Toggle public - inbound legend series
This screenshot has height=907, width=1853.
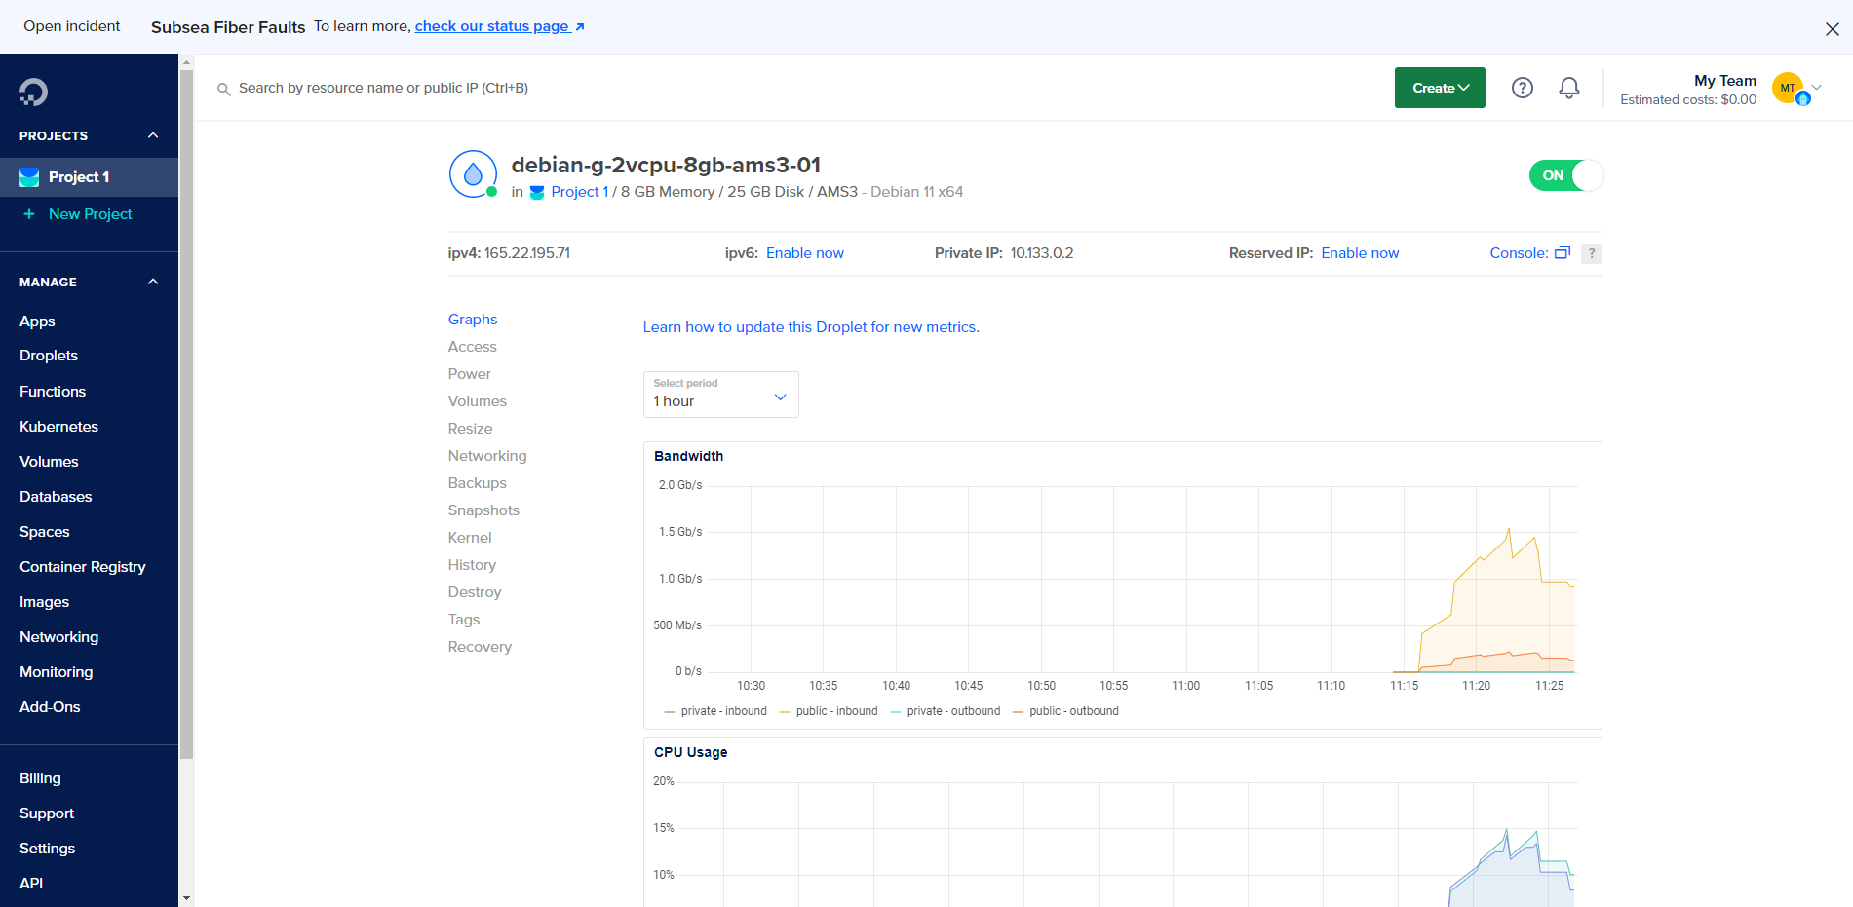(x=829, y=711)
